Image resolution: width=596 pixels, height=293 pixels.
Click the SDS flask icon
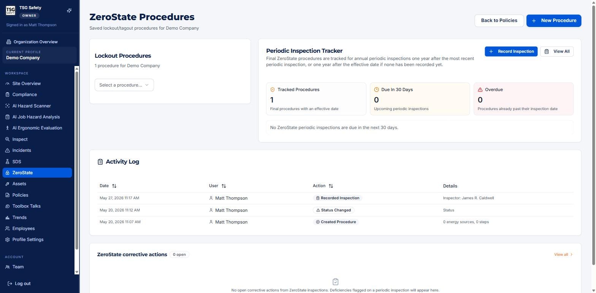coord(7,162)
